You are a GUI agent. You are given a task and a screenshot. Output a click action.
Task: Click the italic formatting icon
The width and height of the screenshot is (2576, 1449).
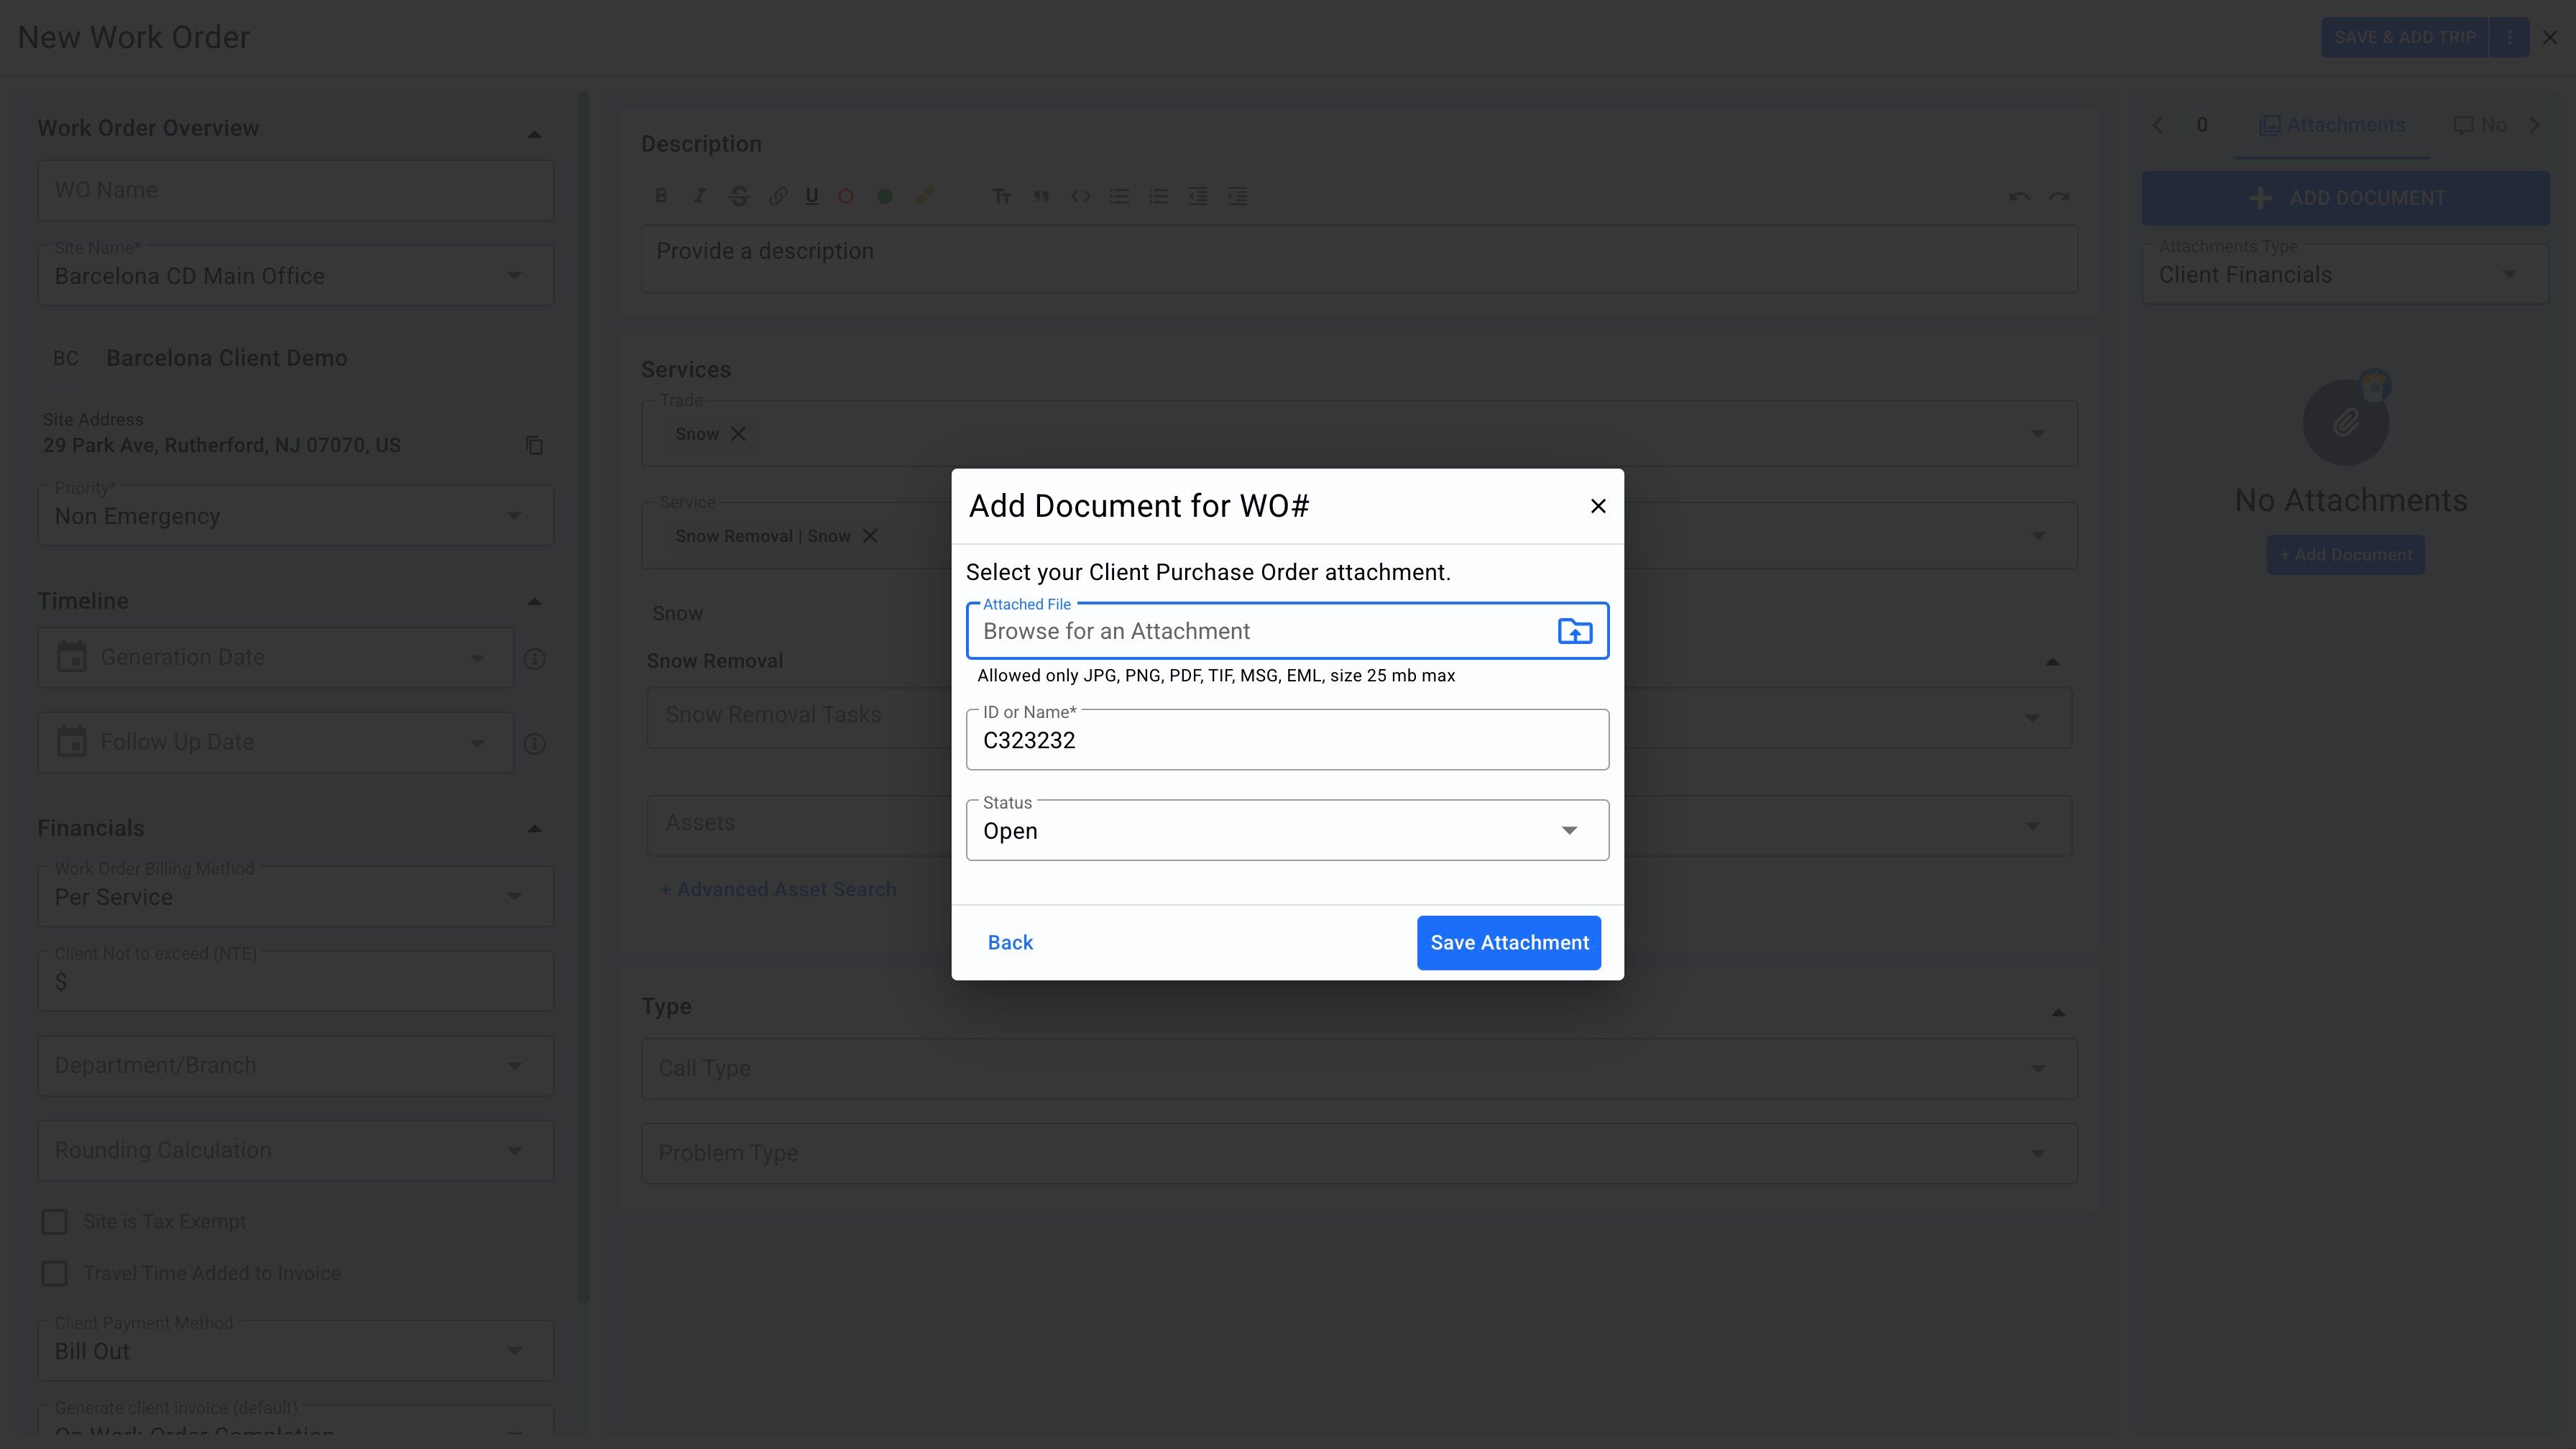pos(700,196)
